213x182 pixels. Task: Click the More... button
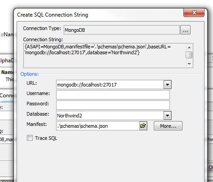click(168, 126)
